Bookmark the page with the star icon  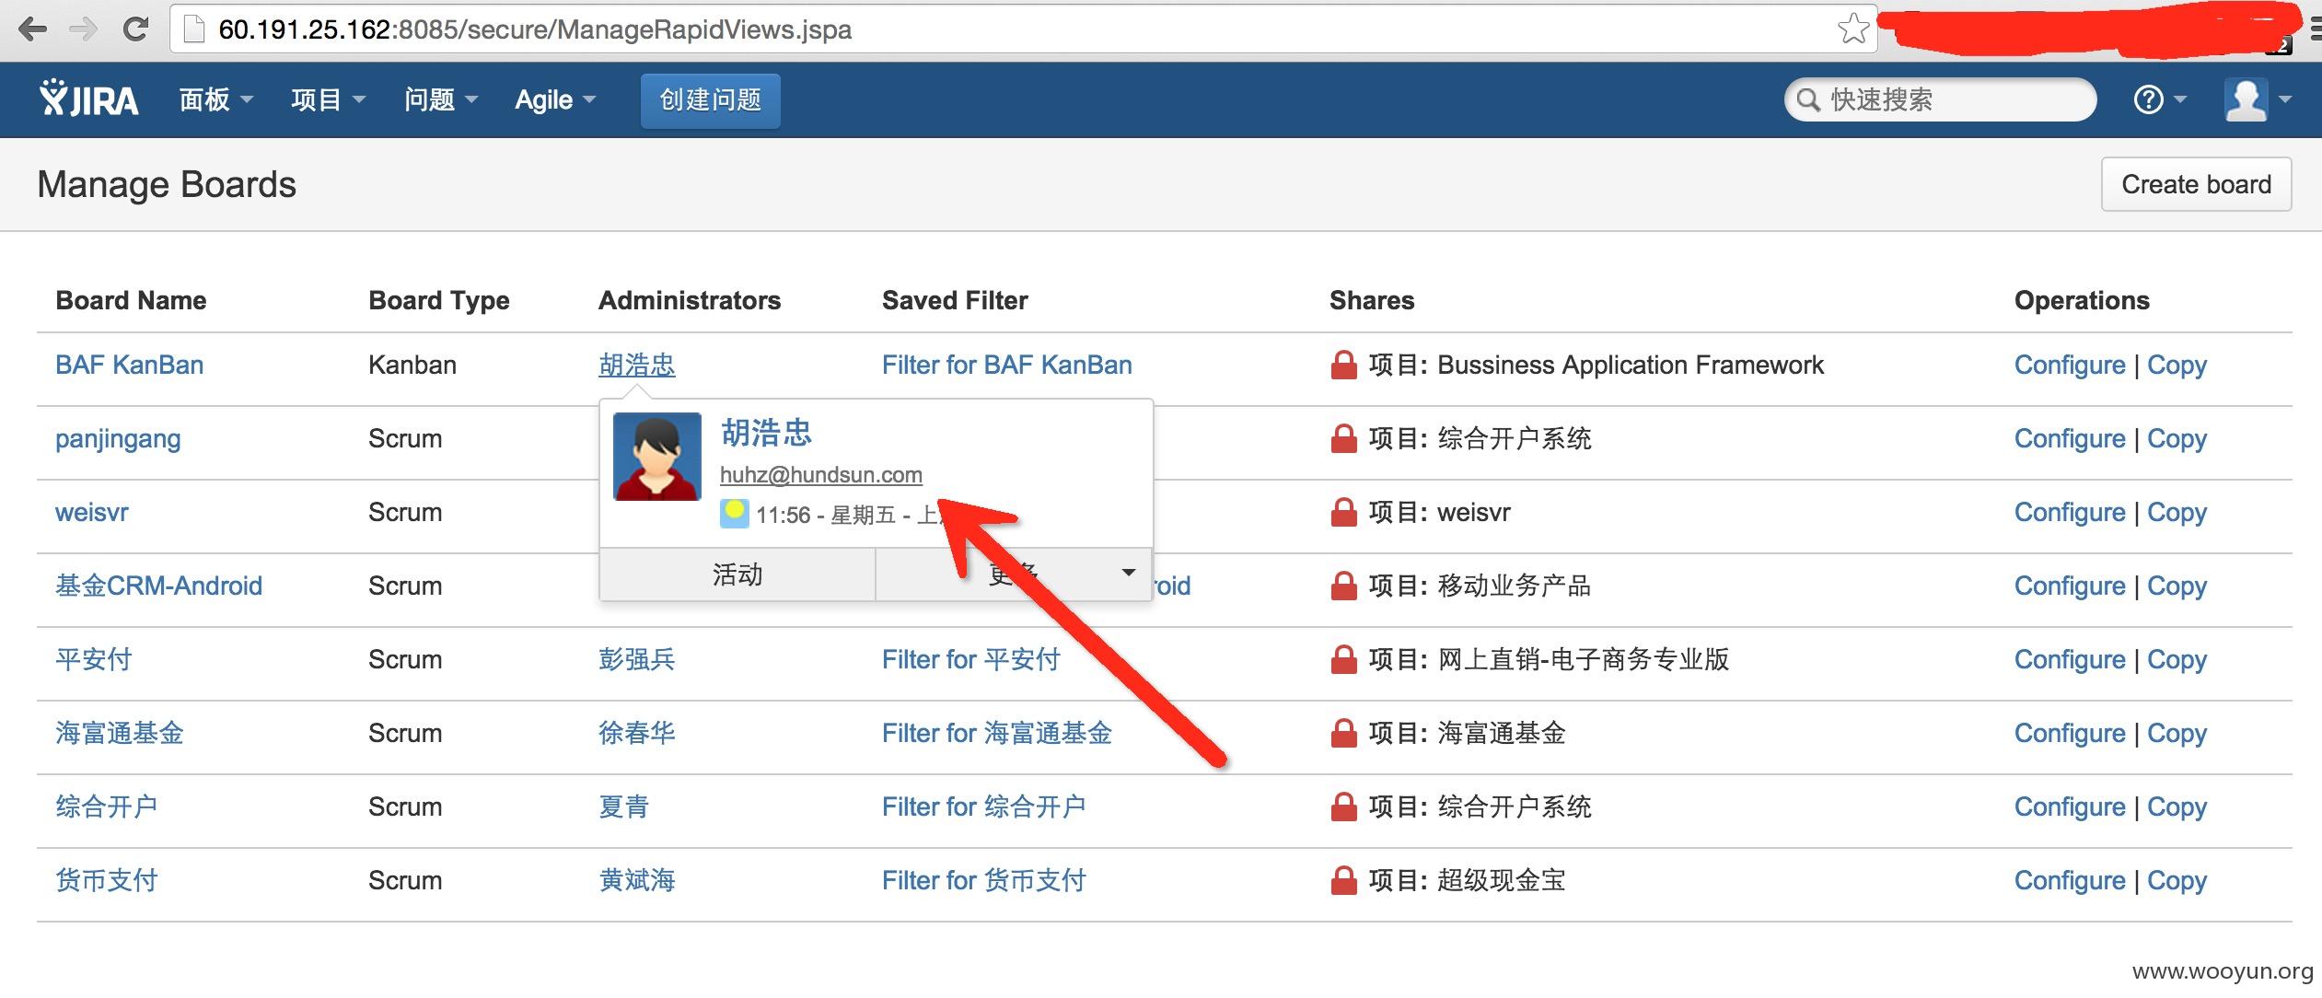point(1852,29)
